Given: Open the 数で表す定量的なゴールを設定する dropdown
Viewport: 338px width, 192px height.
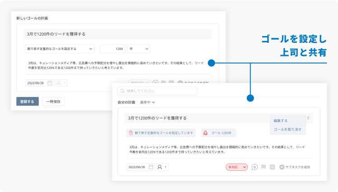Looking at the screenshot, I should (60, 49).
